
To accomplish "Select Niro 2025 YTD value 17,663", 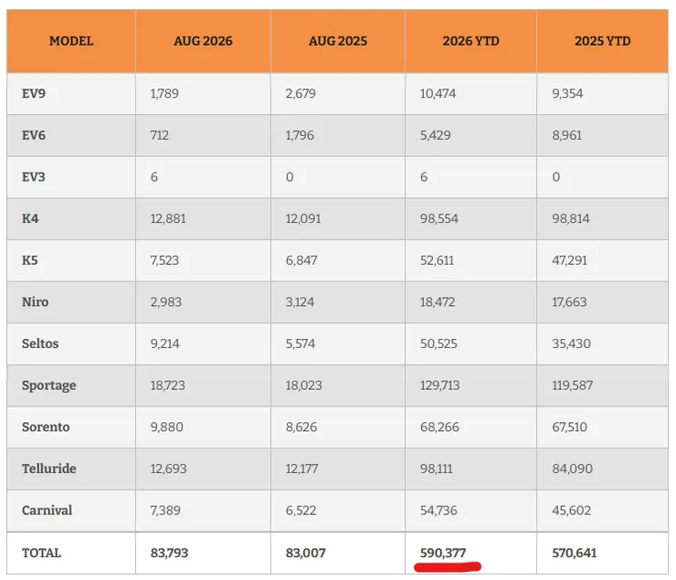I will (x=569, y=302).
